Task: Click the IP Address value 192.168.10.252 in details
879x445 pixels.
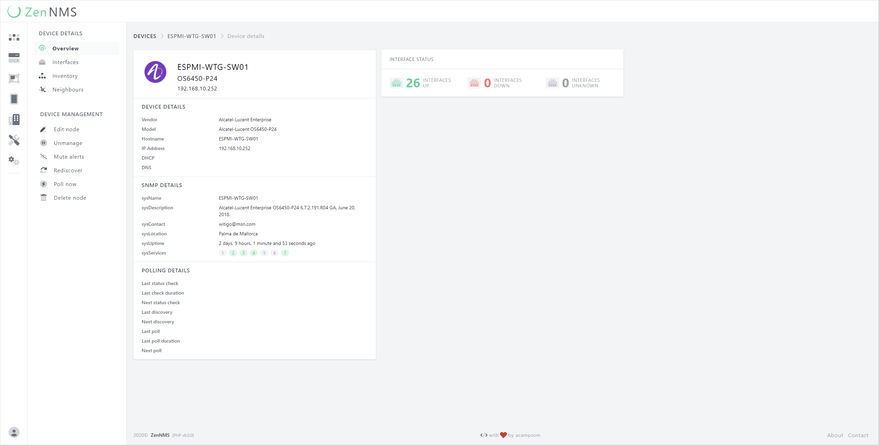Action: pos(235,148)
